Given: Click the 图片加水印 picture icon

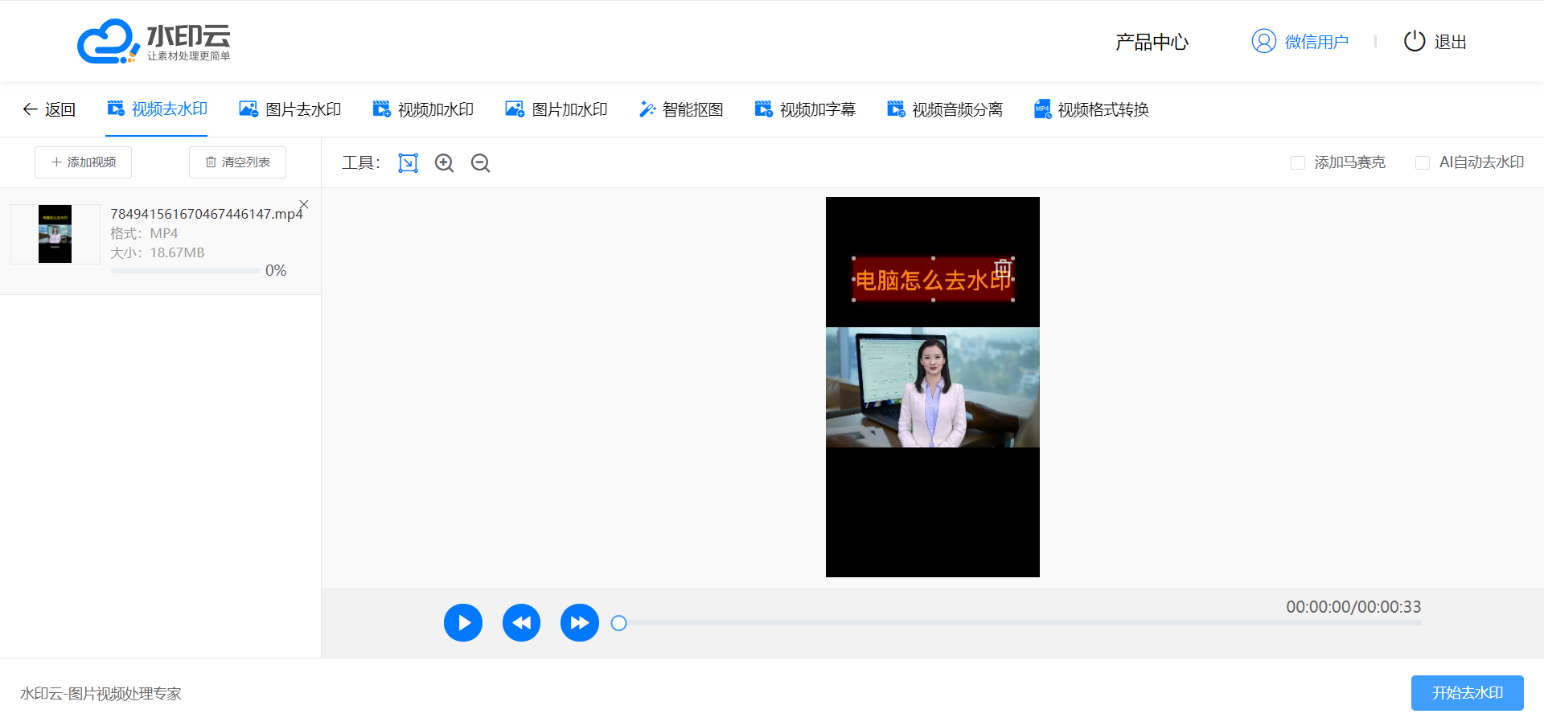Looking at the screenshot, I should pos(515,109).
